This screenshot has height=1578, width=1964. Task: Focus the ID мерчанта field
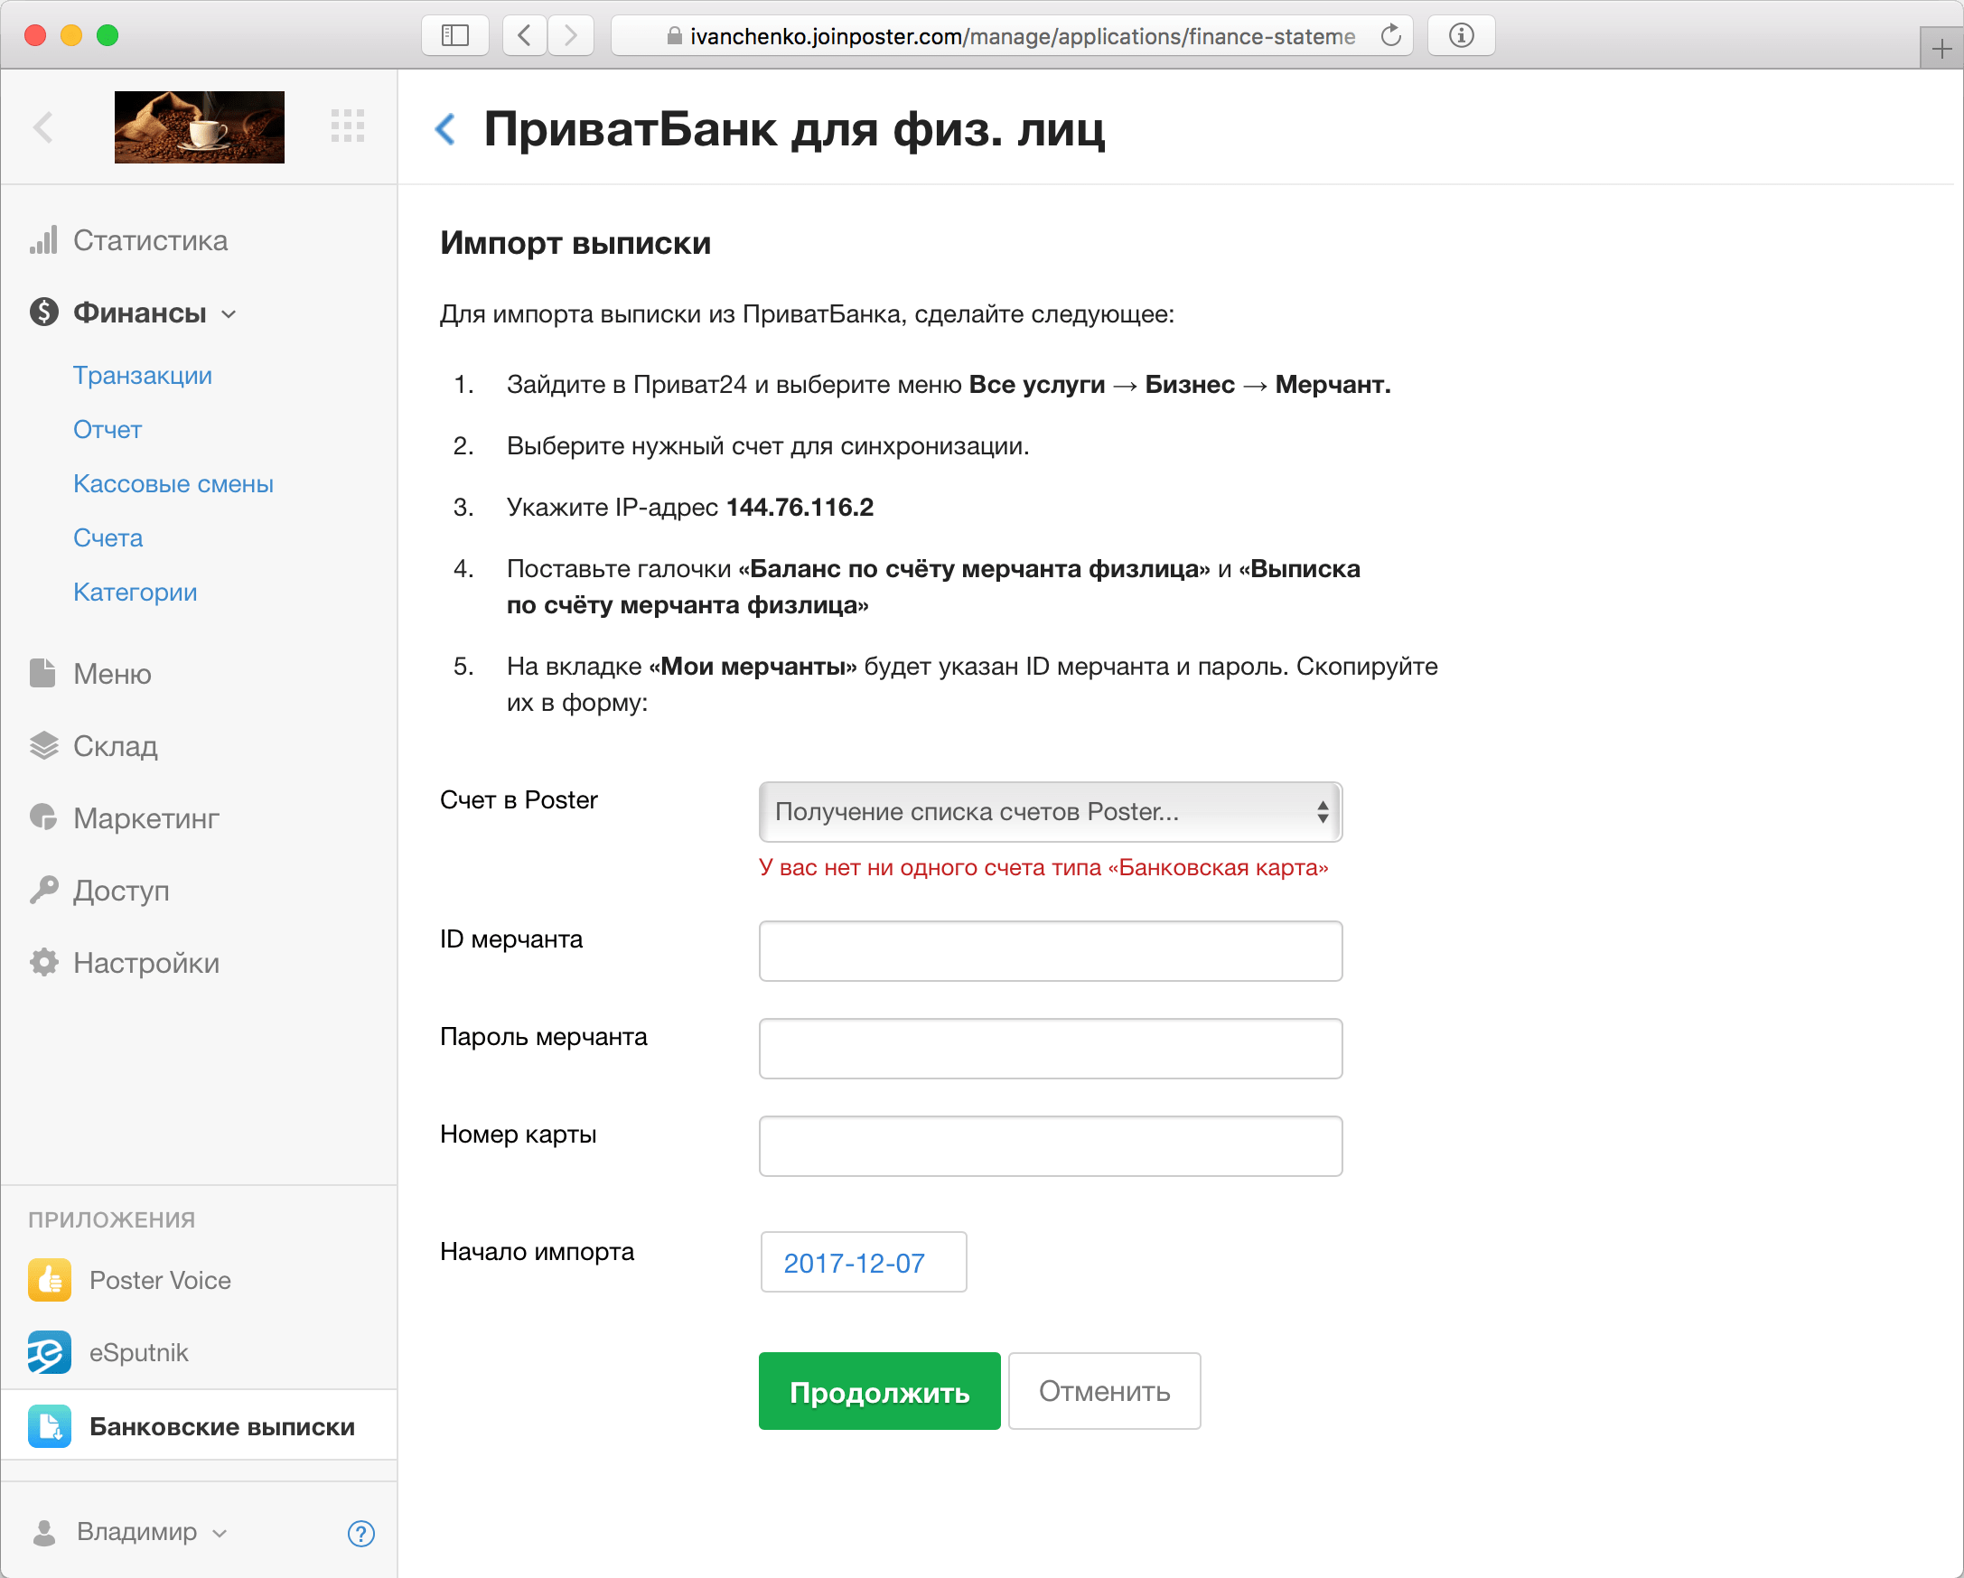click(1051, 950)
